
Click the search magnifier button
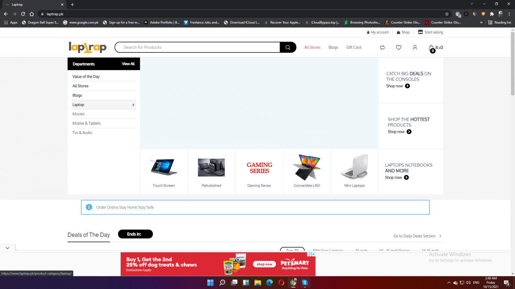click(288, 47)
